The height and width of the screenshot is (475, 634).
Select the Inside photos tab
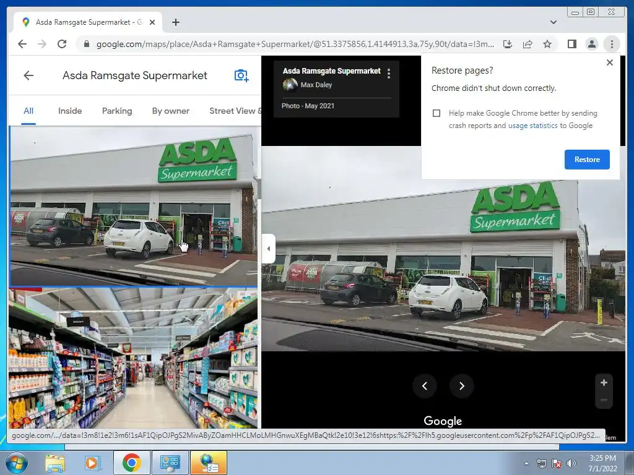point(70,111)
